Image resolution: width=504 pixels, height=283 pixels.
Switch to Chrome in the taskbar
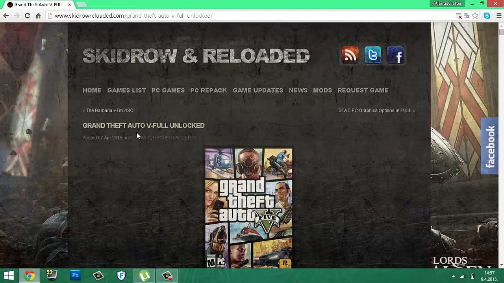30,276
